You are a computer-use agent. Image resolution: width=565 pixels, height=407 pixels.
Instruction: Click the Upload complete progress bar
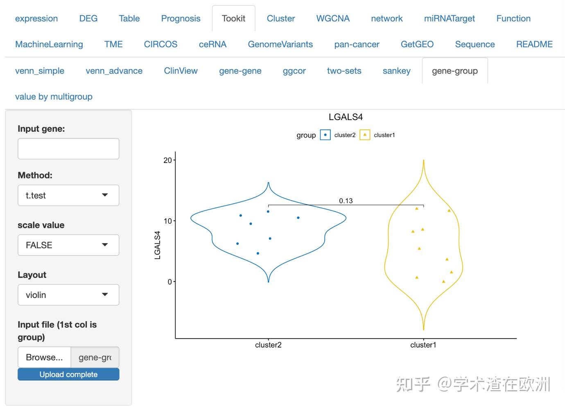pos(68,374)
